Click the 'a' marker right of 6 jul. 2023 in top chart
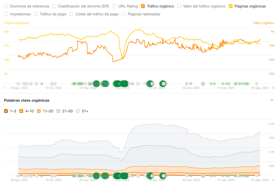The width and height of the screenshot is (275, 184). point(130,84)
